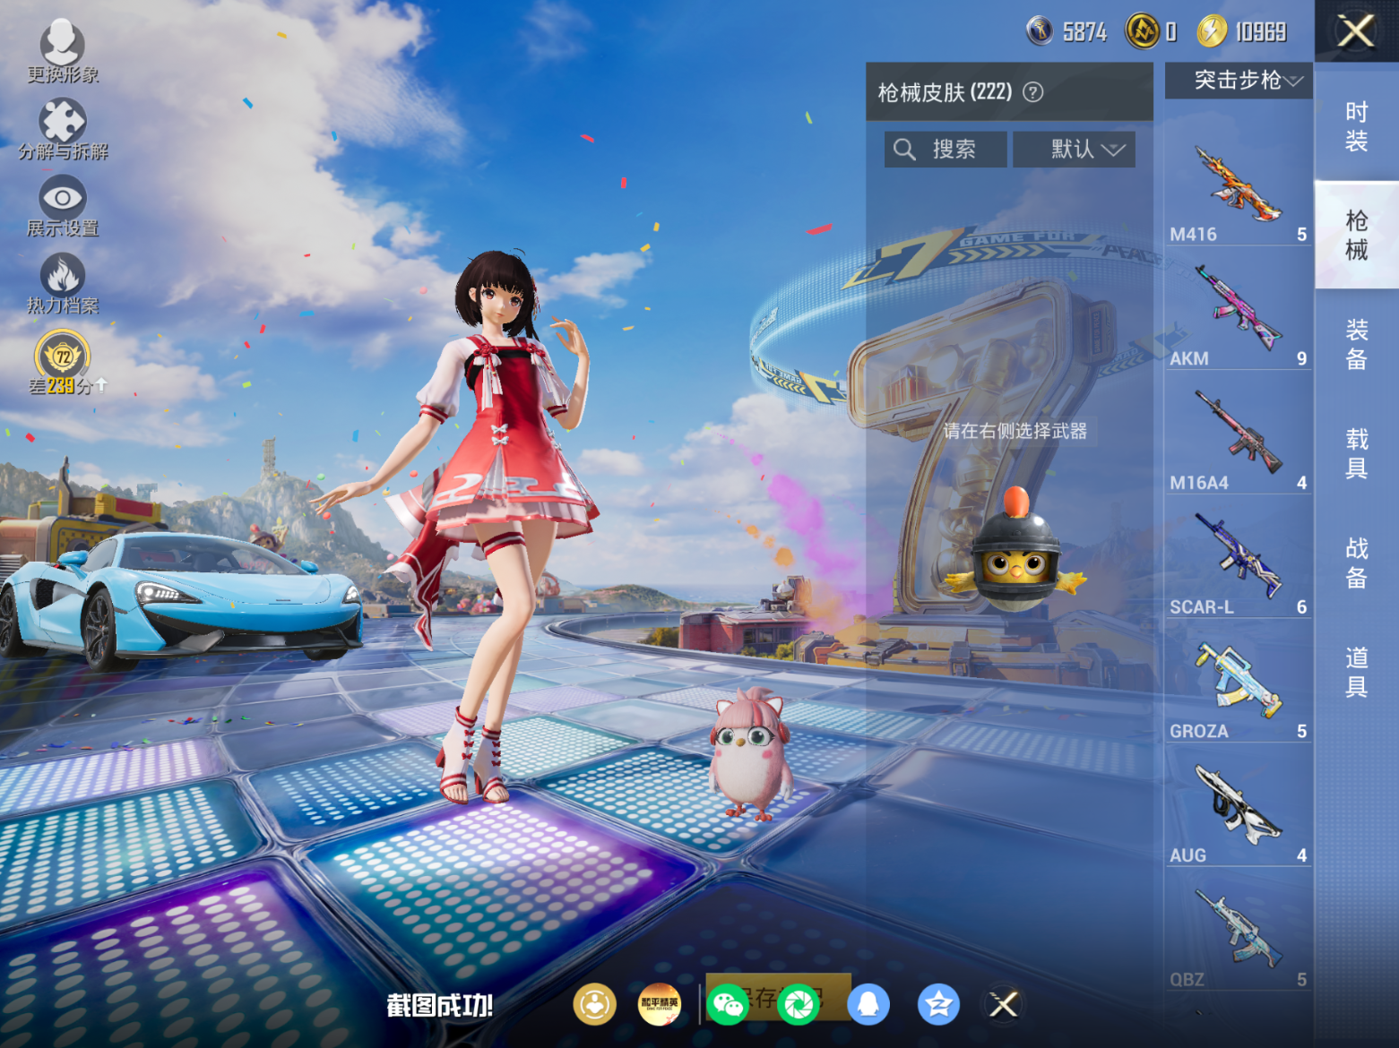Select the M416 weapon skin entry
The width and height of the screenshot is (1399, 1048).
tap(1239, 185)
